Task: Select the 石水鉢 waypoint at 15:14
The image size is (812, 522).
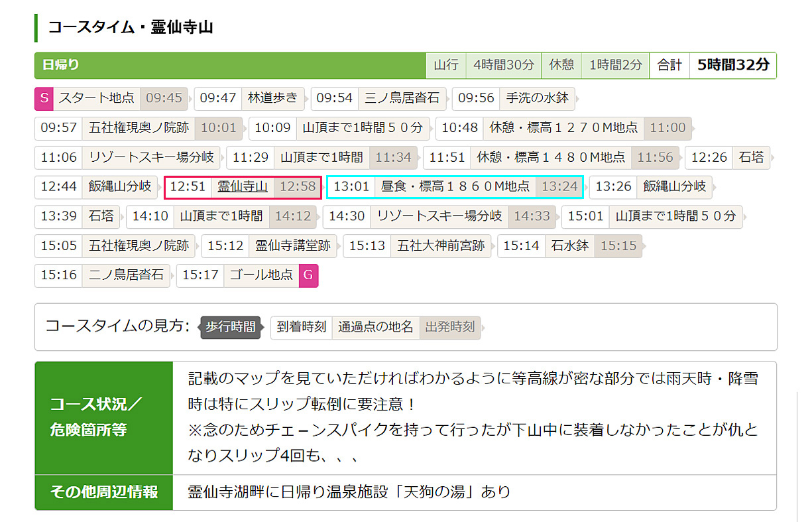Action: pyautogui.click(x=569, y=245)
